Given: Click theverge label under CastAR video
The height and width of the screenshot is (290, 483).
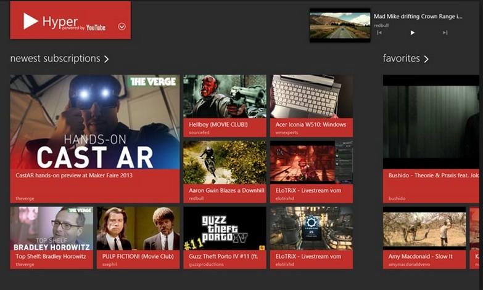Looking at the screenshot, I should 25,199.
